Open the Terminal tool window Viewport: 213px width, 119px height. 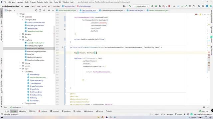click(54, 111)
